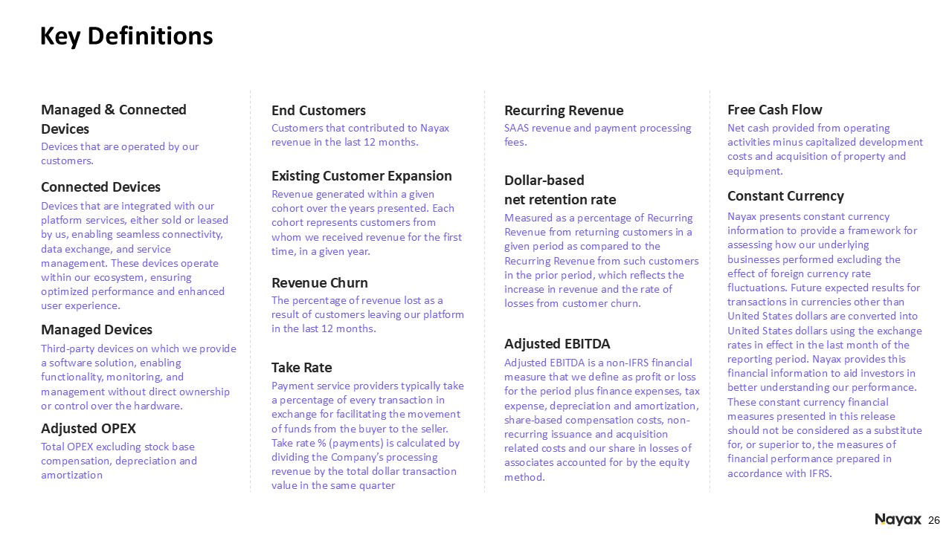Select the Revenue Churn heading
Image resolution: width=952 pixels, height=535 pixels.
320,282
